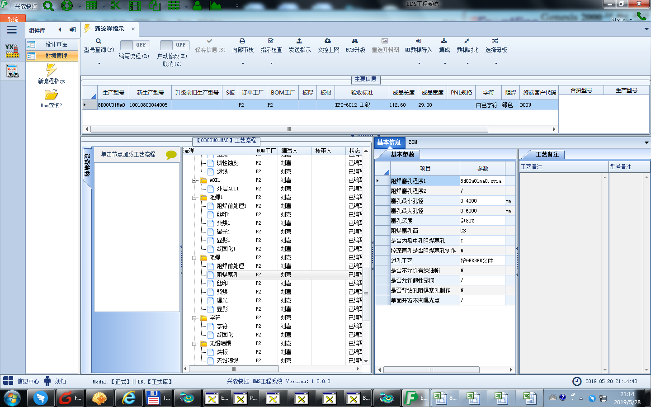The image size is (651, 407).
Task: Toggle the 启动修改(E) OFF switch
Action: (x=175, y=45)
